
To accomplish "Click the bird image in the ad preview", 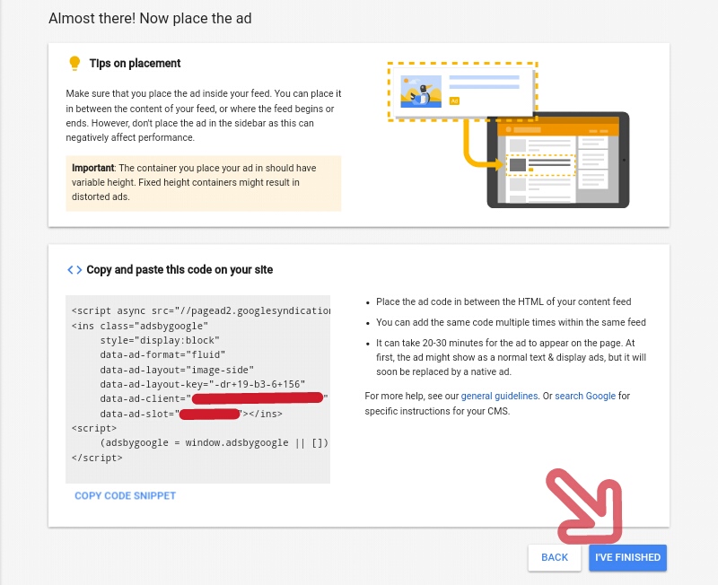I will click(x=421, y=92).
